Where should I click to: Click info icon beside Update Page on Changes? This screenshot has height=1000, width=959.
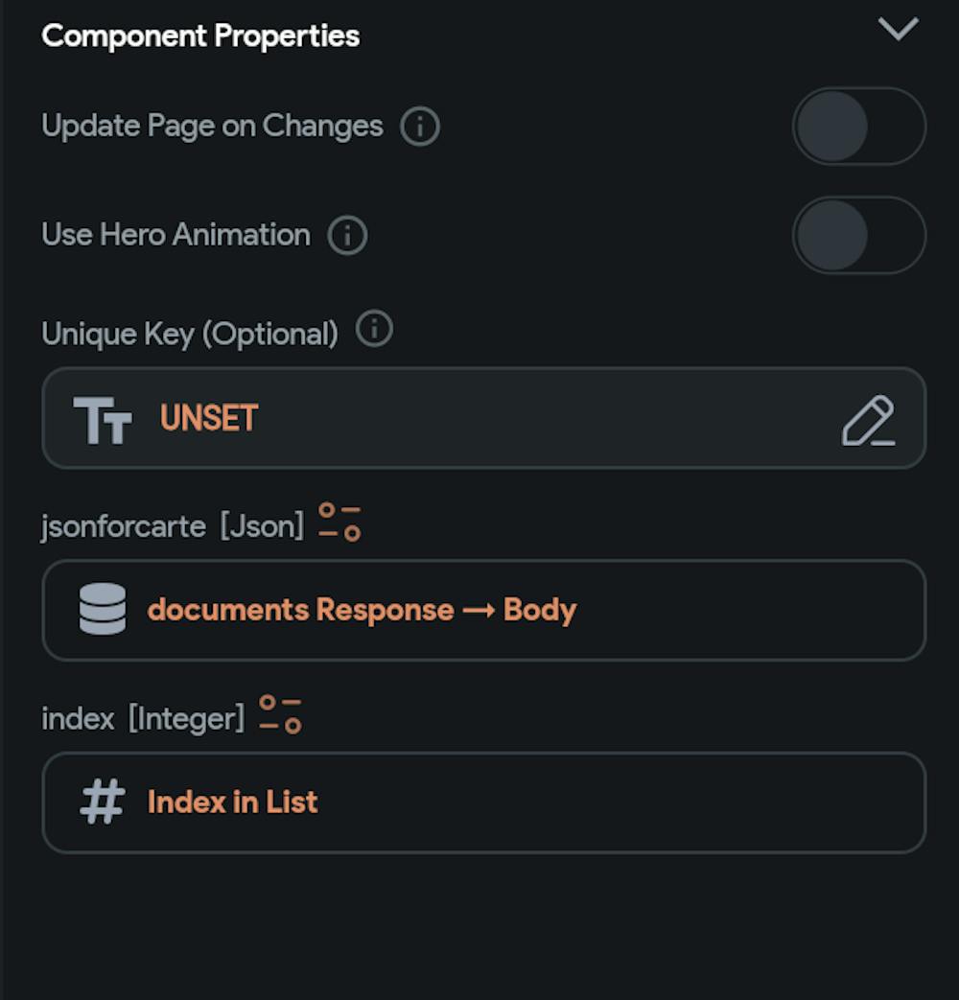click(x=419, y=127)
